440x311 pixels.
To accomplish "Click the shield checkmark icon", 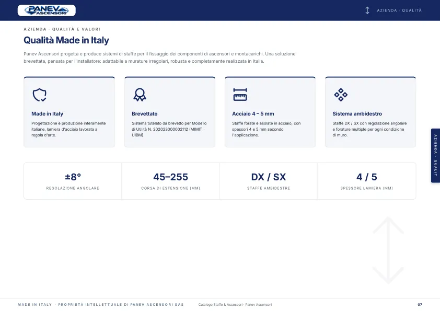I will click(40, 95).
